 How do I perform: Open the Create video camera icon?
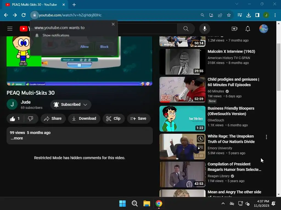click(234, 28)
